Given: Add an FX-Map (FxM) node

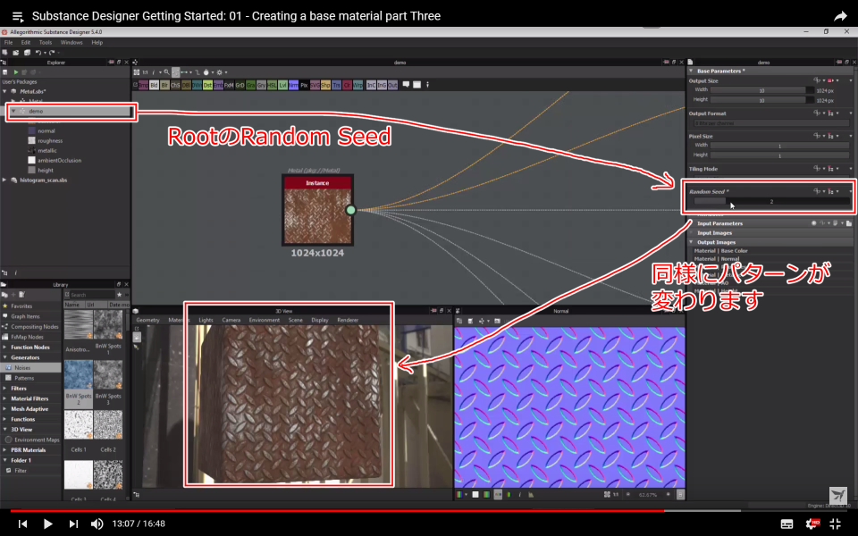Looking at the screenshot, I should click(229, 85).
